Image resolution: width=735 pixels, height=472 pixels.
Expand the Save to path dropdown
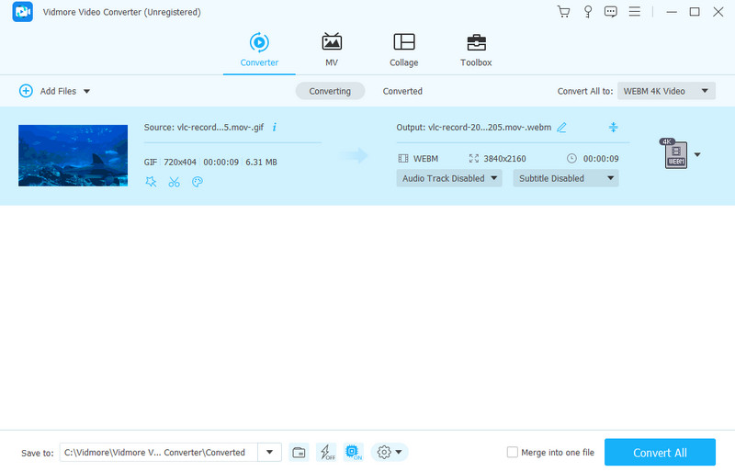(269, 453)
